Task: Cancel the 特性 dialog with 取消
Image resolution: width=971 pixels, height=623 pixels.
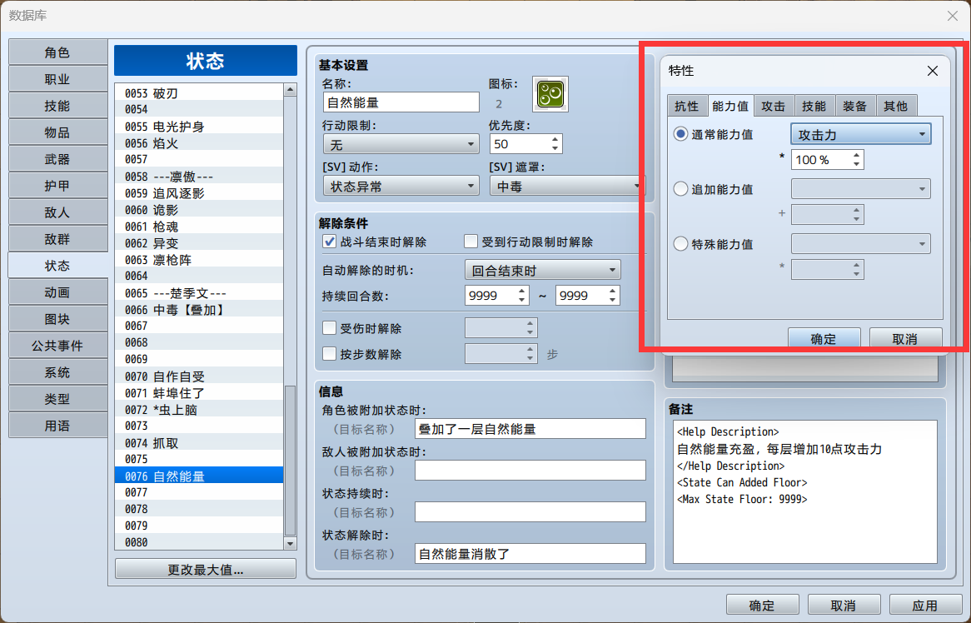Action: [905, 339]
